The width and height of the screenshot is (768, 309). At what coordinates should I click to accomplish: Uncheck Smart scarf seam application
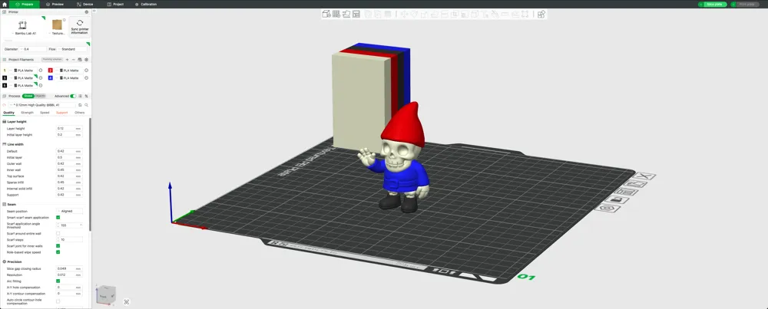(58, 217)
